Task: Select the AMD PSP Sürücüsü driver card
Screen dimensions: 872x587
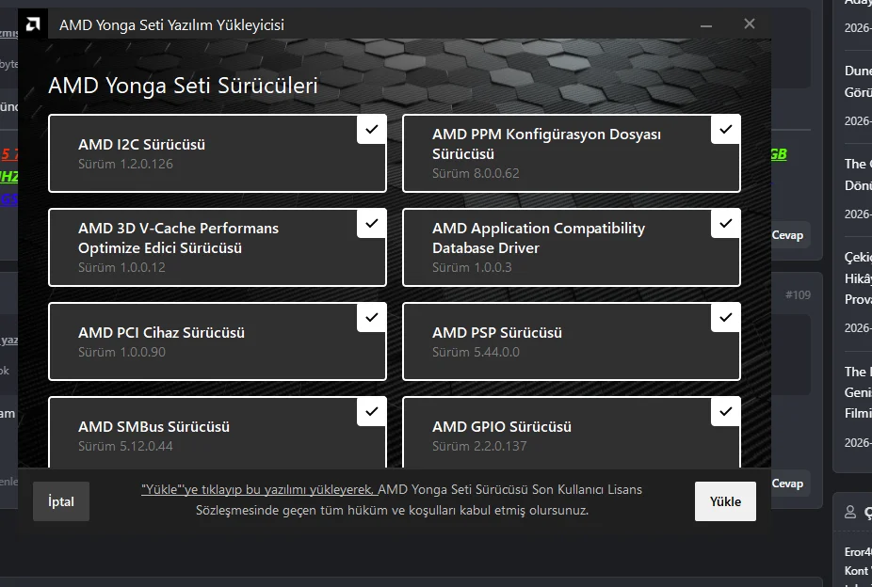Action: pyautogui.click(x=572, y=341)
